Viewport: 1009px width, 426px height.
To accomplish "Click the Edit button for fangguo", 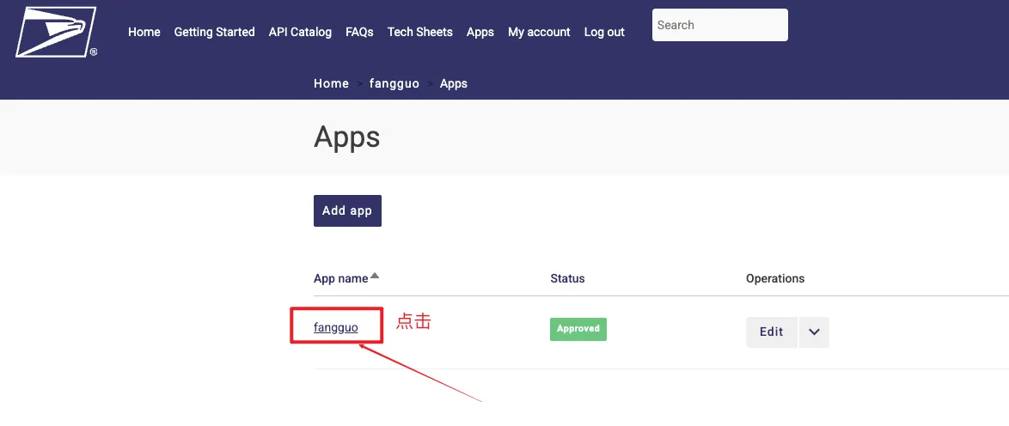I will (771, 332).
